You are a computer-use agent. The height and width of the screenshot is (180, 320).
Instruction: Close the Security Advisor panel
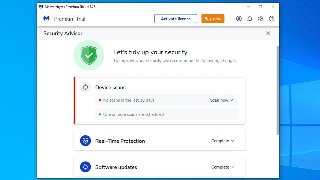(x=268, y=33)
